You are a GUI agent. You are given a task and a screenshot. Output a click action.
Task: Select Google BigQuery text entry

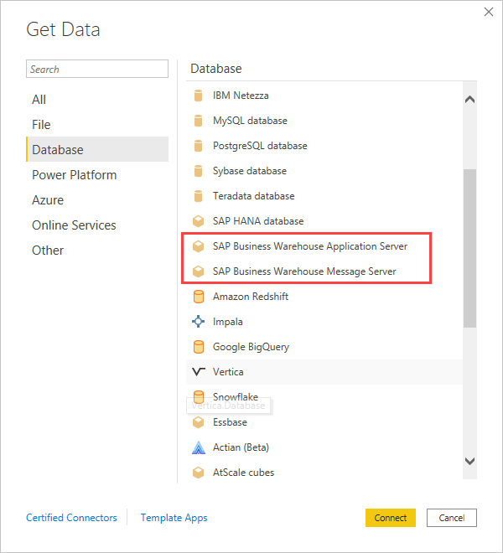point(251,347)
